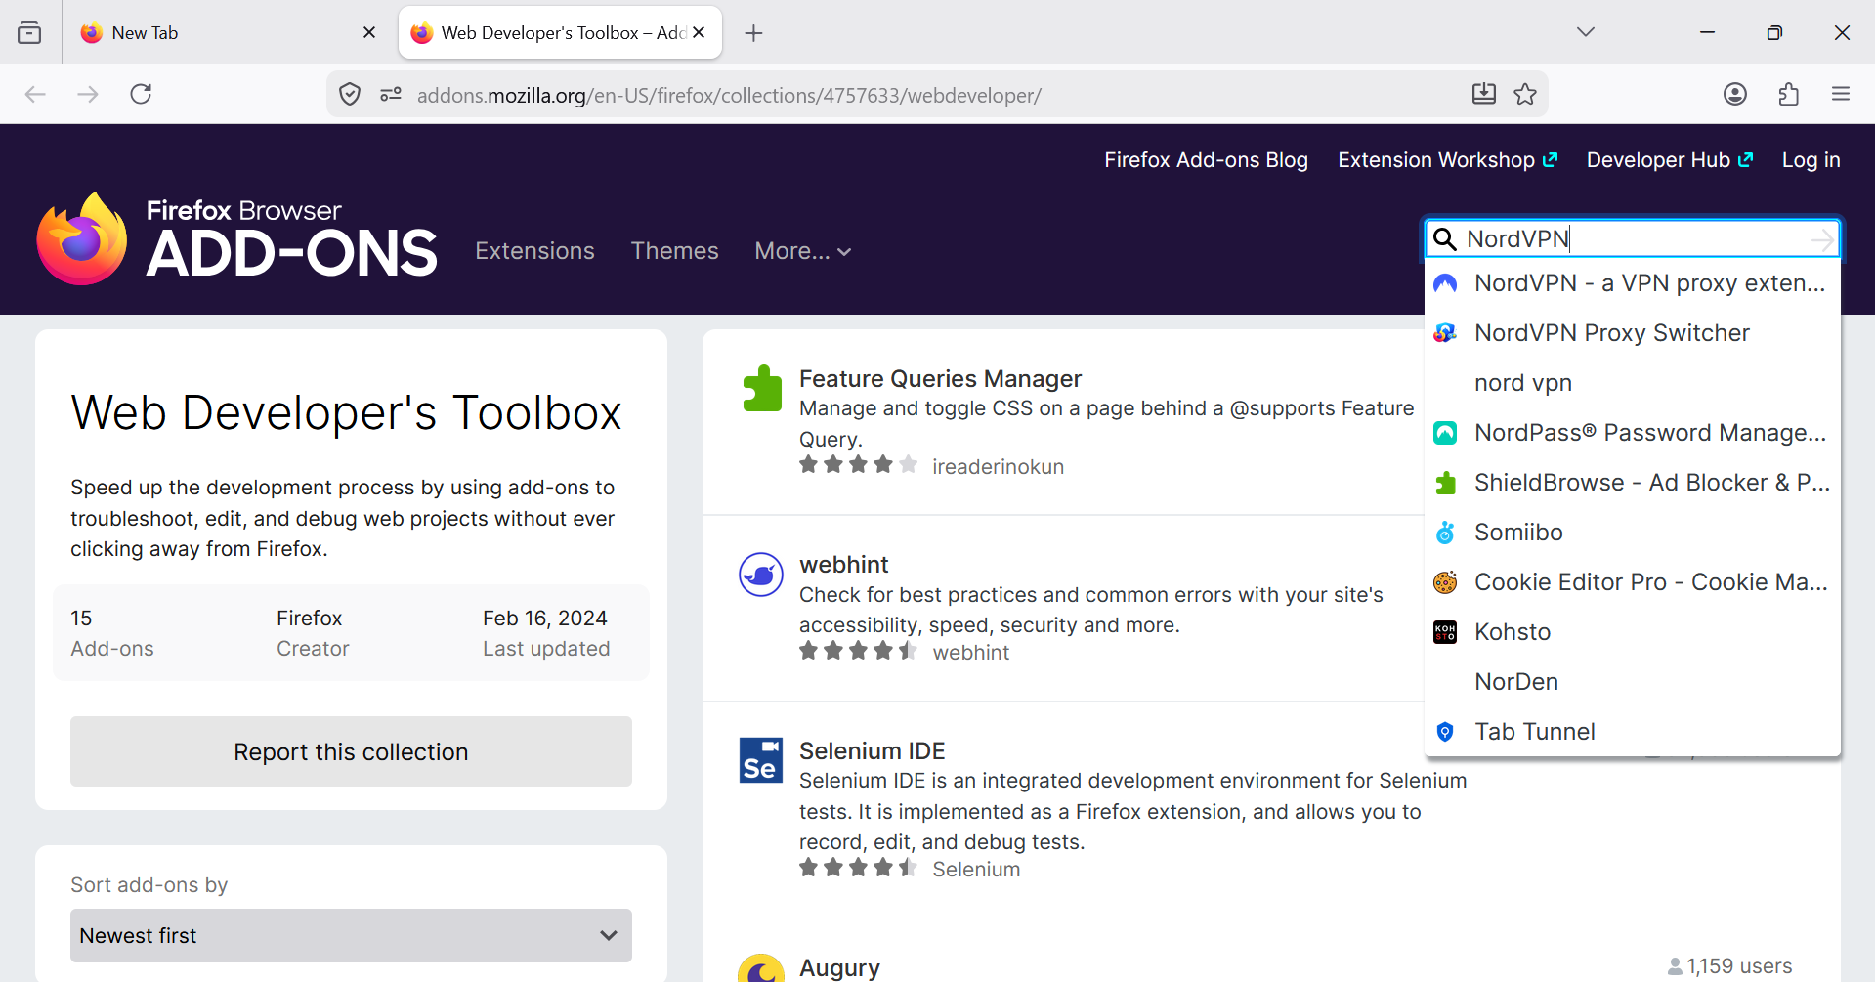Screen dimensions: 1875x982
Task: Open Firefox Add-ons Blog link
Action: click(1206, 160)
